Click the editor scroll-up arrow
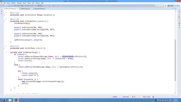181x102 pixels. tap(175, 11)
